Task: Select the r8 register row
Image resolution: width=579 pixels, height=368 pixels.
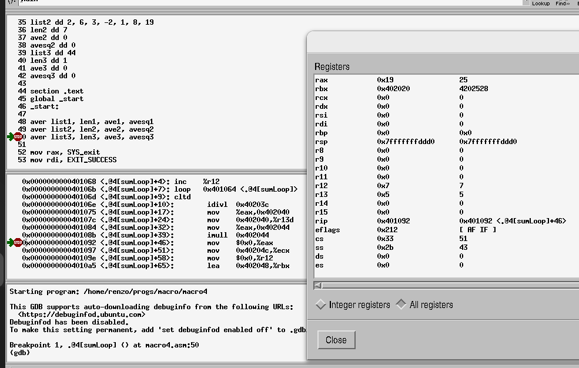Action: point(447,150)
